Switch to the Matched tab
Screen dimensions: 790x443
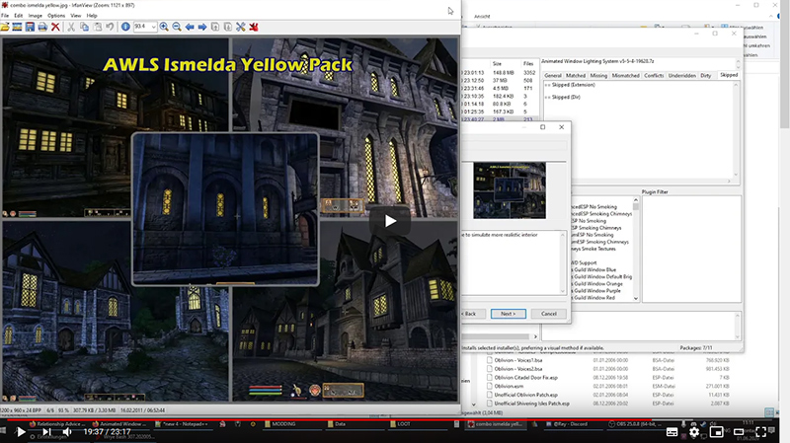tap(576, 76)
